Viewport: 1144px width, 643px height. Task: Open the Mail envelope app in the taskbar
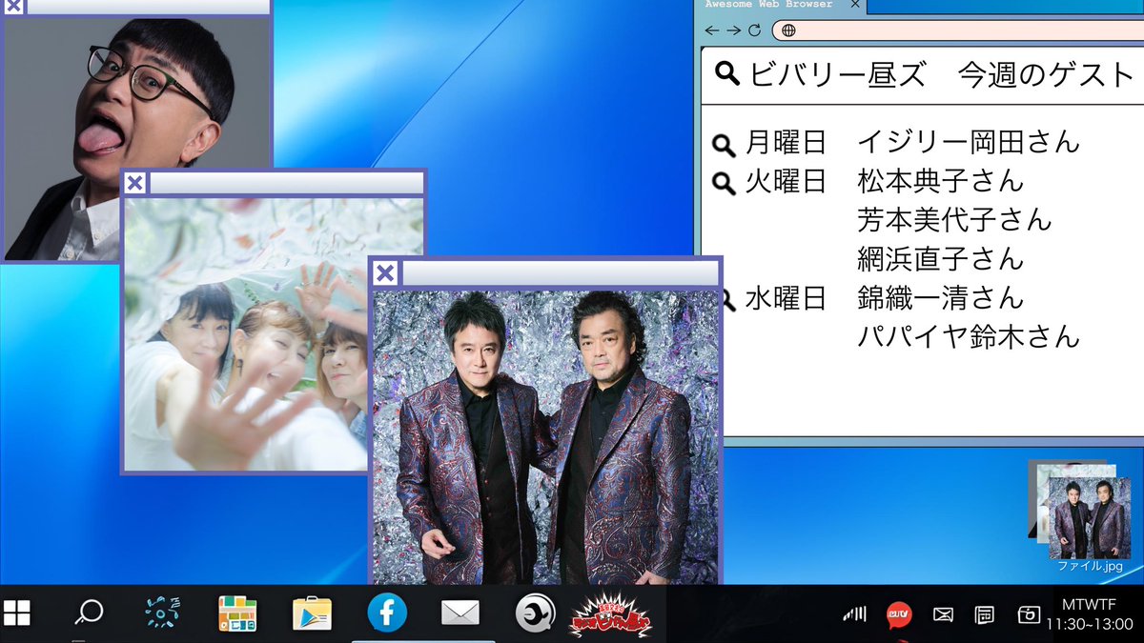pyautogui.click(x=460, y=613)
